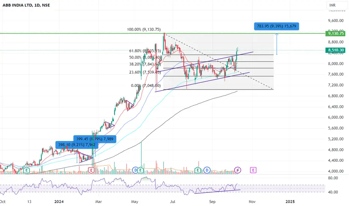Viewport: 349px width, 206px height.
Task: Click the 9,600.00 price axis label
Action: pyautogui.click(x=336, y=21)
